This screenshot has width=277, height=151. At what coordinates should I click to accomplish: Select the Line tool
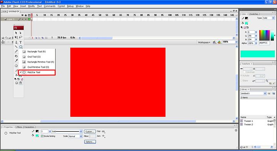tap(16, 47)
